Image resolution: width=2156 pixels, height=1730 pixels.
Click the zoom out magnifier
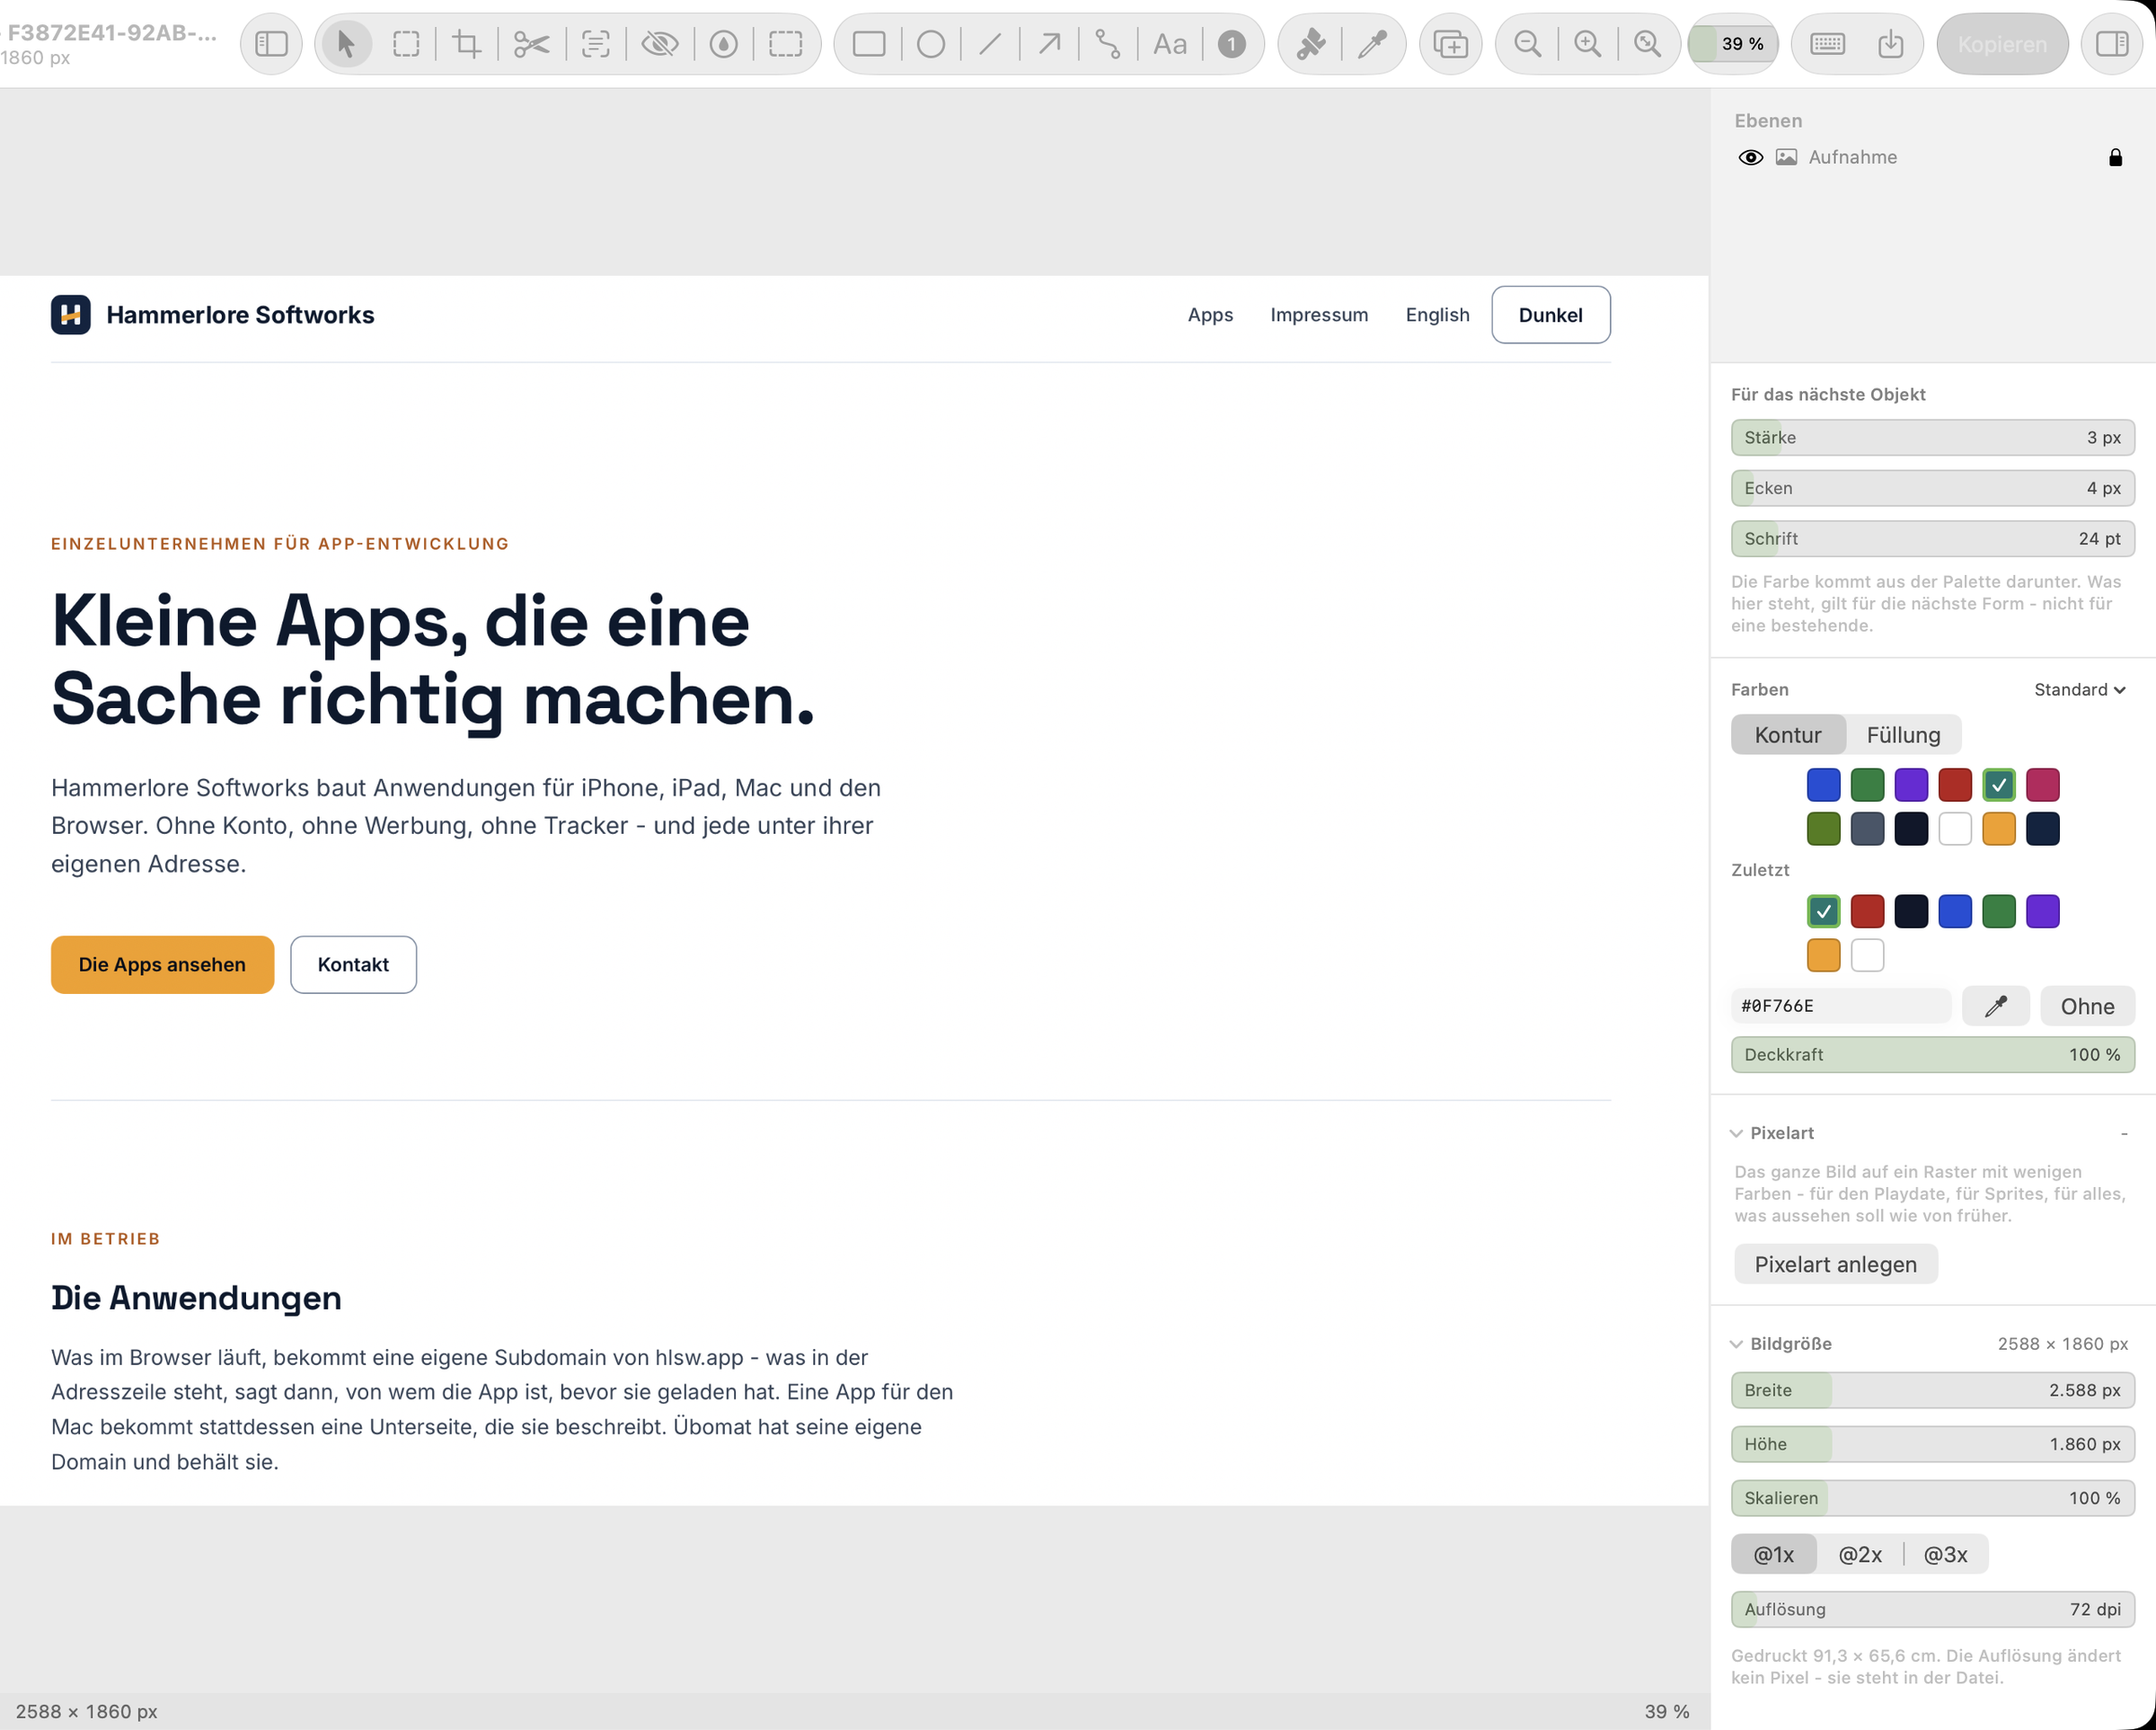[1527, 44]
